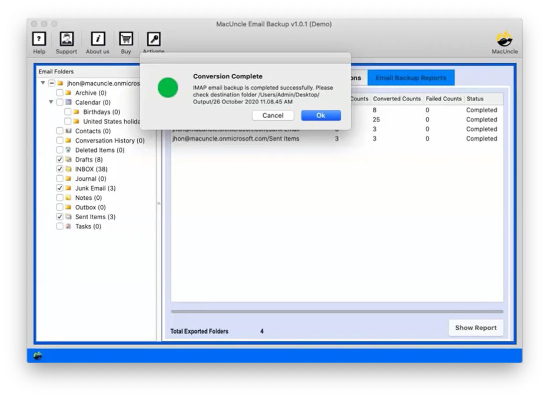Uncheck the INBOX (38) checkbox
547x398 pixels.
pos(60,169)
